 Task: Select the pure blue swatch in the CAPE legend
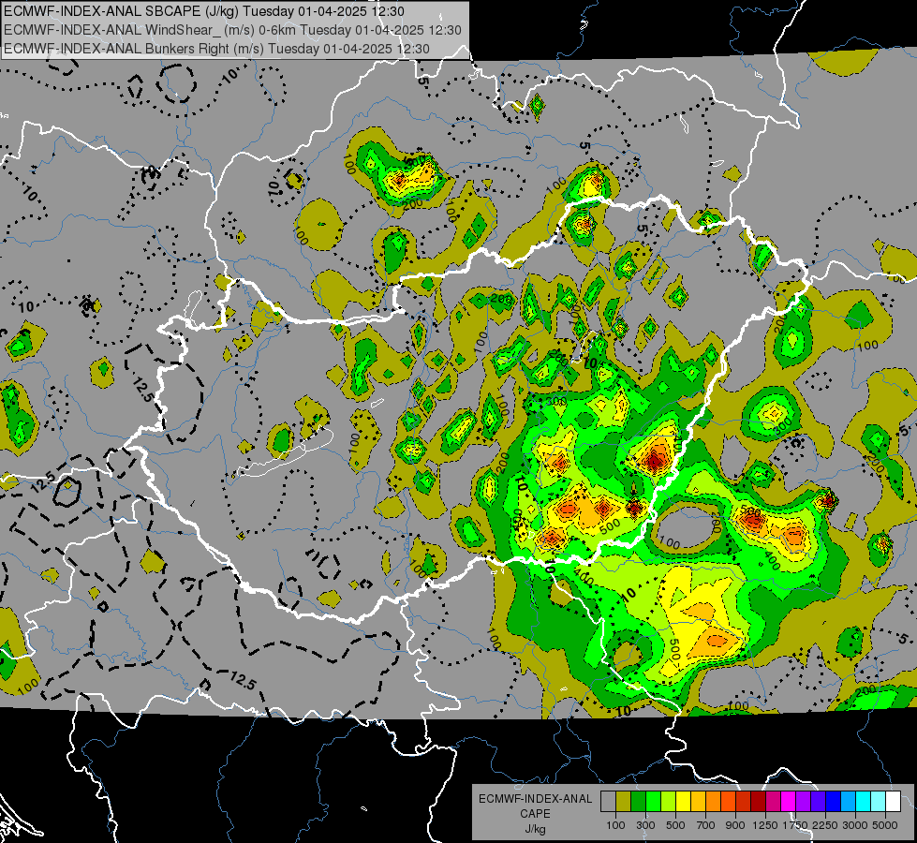tap(834, 802)
